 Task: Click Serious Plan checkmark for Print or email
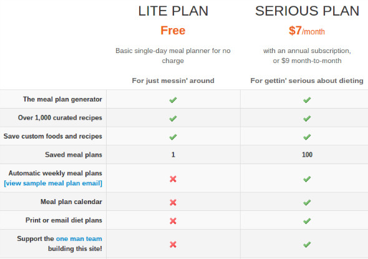click(307, 221)
